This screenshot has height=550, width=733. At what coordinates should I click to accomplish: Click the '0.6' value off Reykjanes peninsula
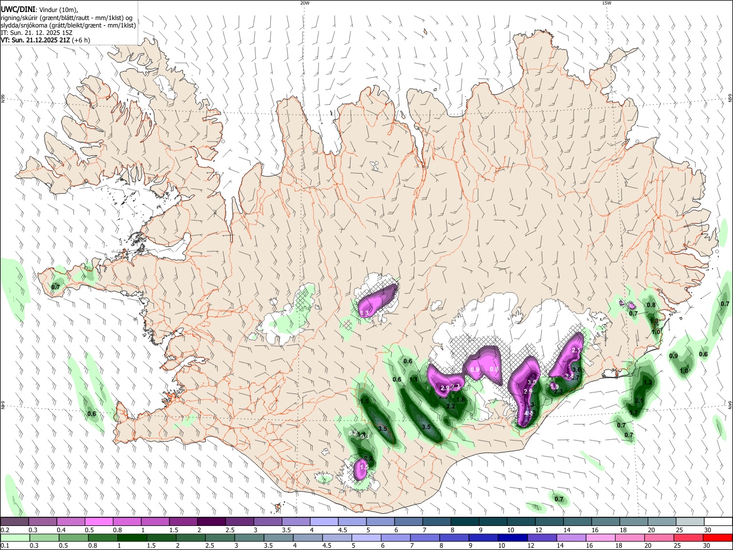(92, 414)
